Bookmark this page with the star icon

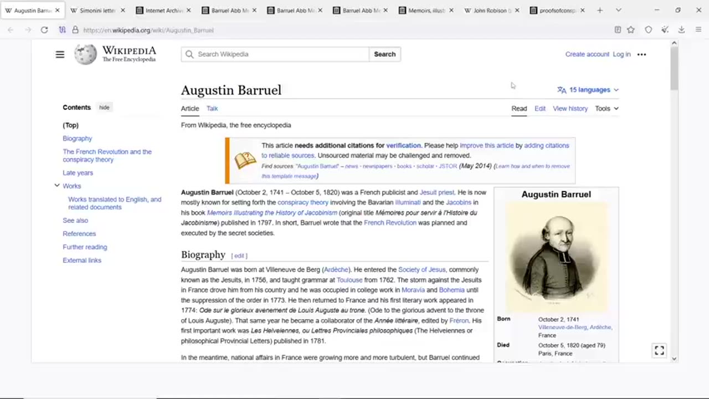tap(631, 30)
